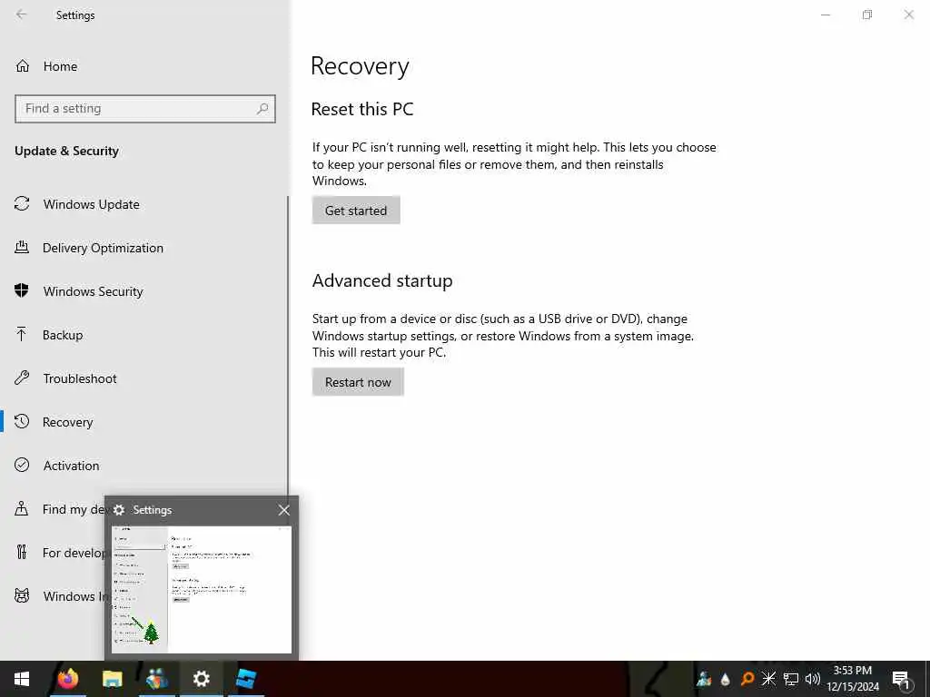Click the Find my device icon
Image resolution: width=930 pixels, height=697 pixels.
click(x=22, y=508)
